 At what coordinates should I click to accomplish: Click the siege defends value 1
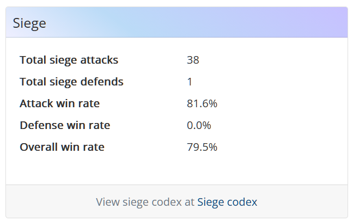click(190, 82)
